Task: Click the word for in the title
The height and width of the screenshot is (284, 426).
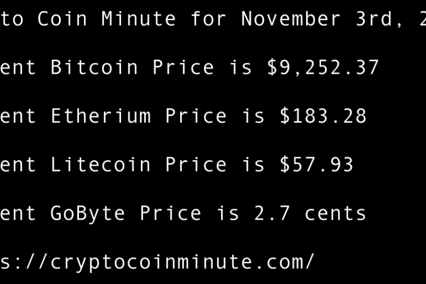Action: [208, 19]
